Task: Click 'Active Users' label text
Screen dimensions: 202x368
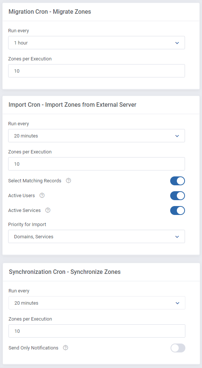Action: [21, 196]
